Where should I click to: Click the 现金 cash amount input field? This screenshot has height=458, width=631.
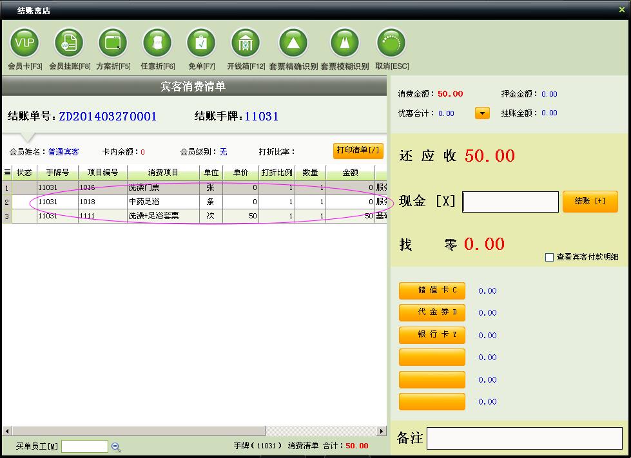510,202
